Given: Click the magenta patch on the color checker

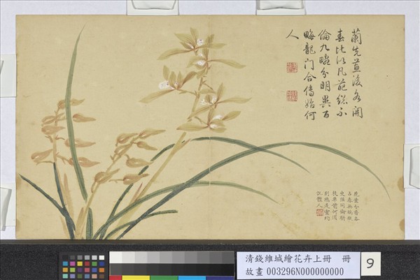Looking at the screenshot, I should (x=73, y=264).
